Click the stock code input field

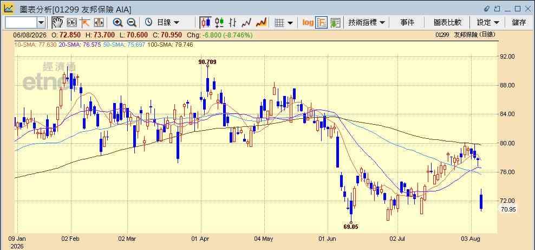click(x=21, y=23)
